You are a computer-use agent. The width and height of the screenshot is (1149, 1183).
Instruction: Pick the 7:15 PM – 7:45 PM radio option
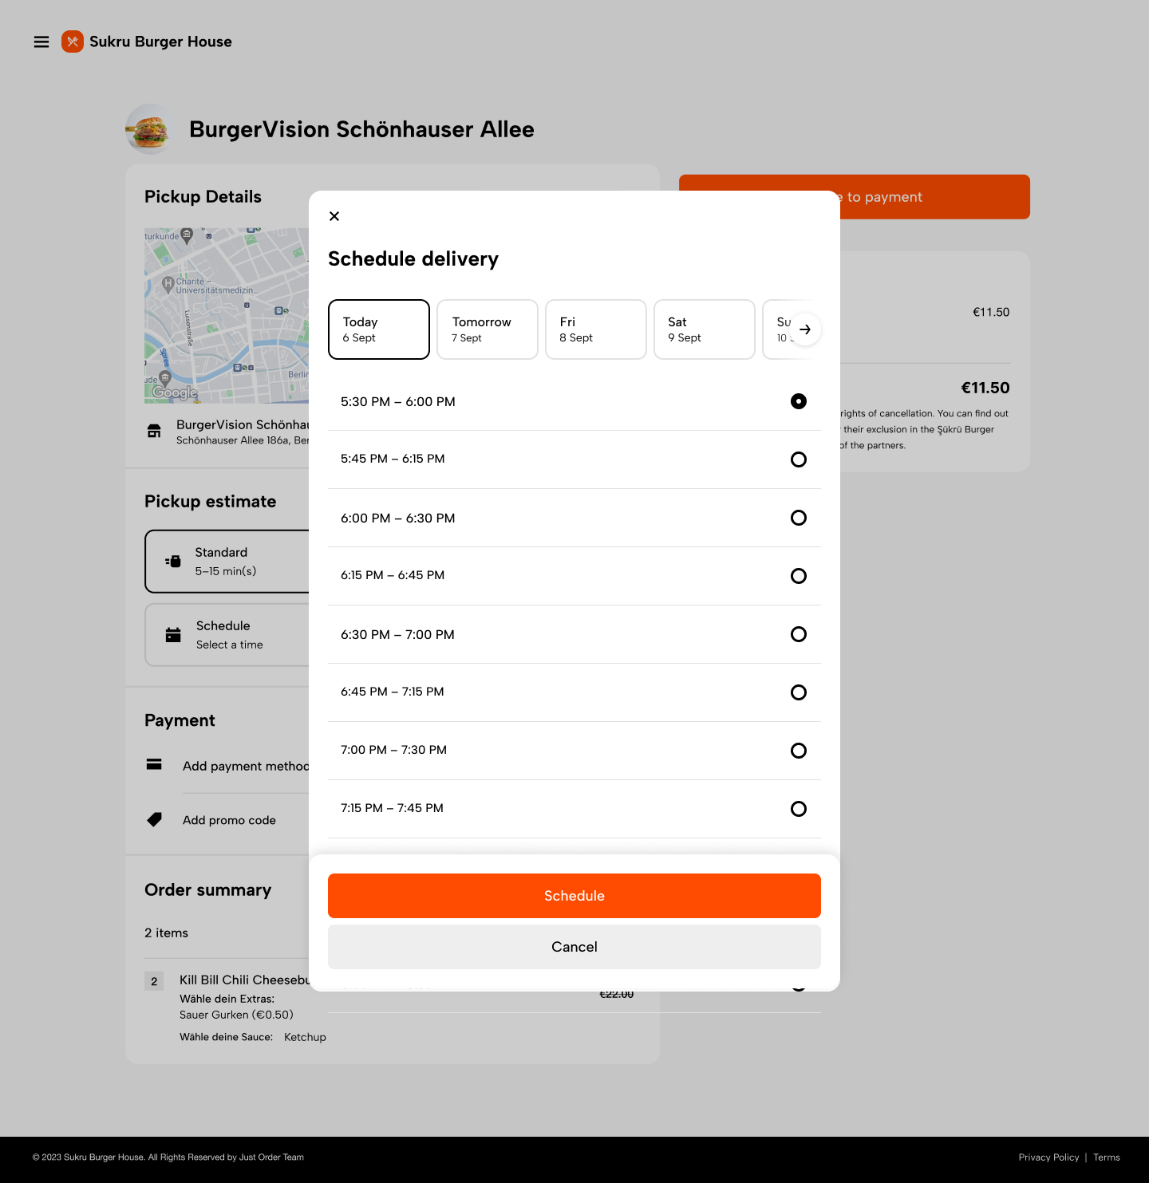coord(798,809)
